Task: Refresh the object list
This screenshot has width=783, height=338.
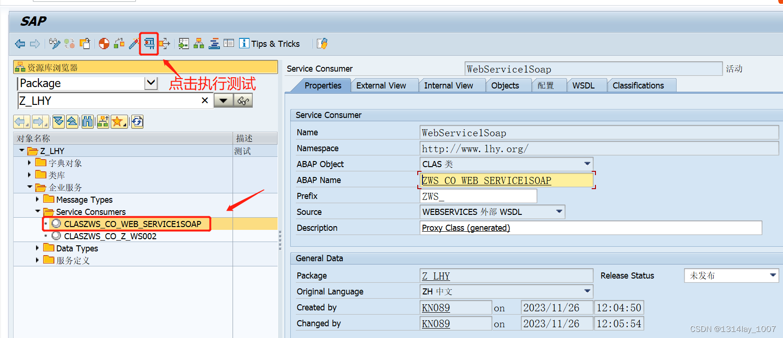Action: (137, 122)
